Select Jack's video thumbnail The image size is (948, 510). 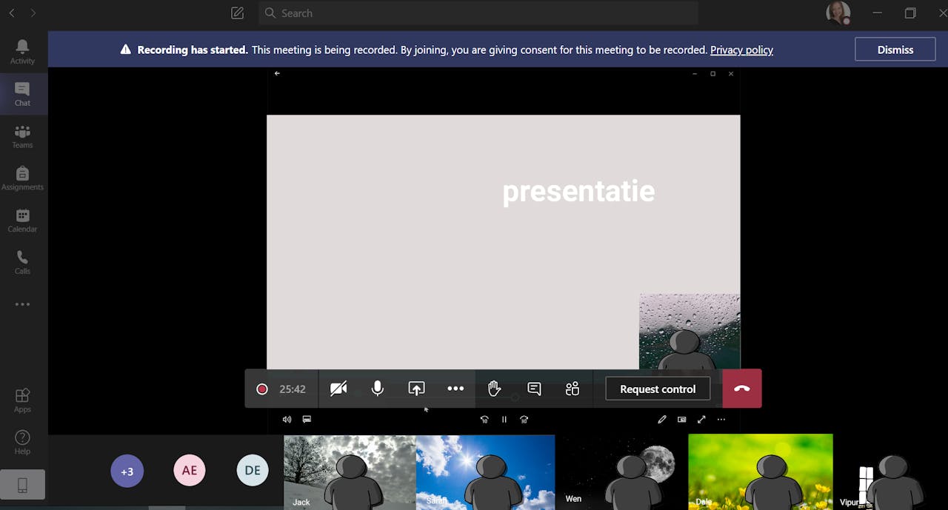(x=350, y=471)
